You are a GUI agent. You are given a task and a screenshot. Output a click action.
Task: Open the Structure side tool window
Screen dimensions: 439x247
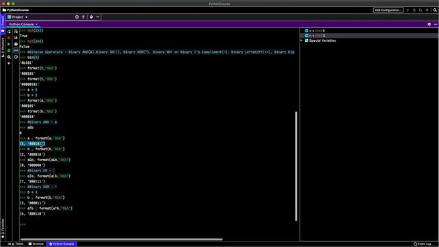click(x=3, y=47)
